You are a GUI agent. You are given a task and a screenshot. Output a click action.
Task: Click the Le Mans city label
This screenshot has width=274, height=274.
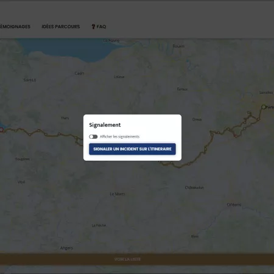(118, 194)
